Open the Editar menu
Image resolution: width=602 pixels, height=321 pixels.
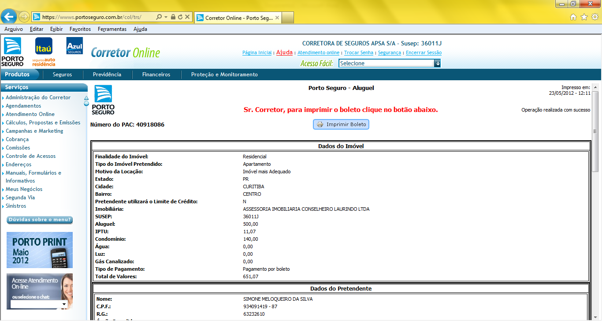(37, 29)
